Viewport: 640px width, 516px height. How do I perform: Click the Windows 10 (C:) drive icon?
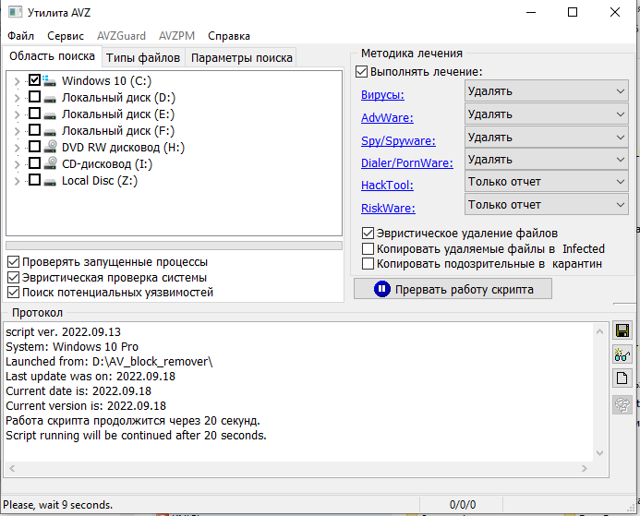(x=51, y=81)
